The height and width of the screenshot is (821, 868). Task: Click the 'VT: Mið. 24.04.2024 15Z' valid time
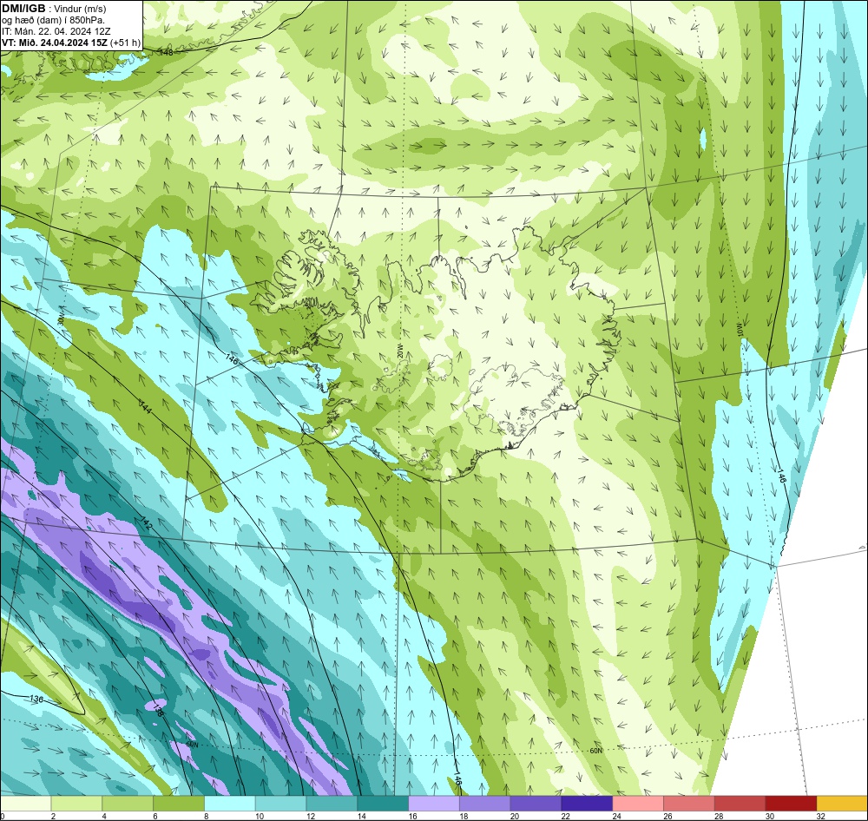pos(55,43)
